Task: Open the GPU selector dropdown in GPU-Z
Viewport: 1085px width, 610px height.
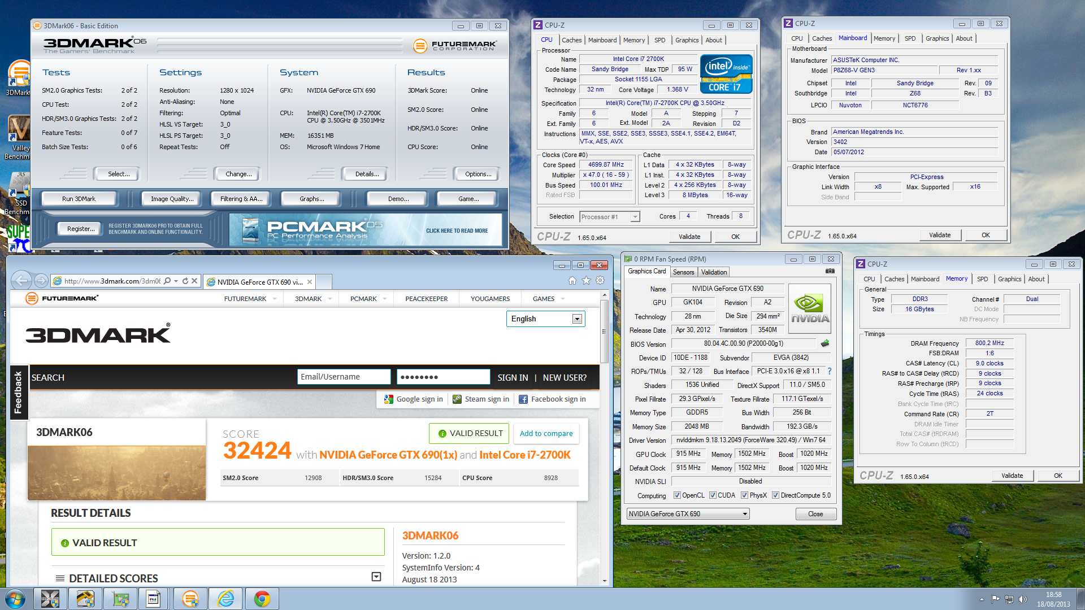Action: [688, 514]
